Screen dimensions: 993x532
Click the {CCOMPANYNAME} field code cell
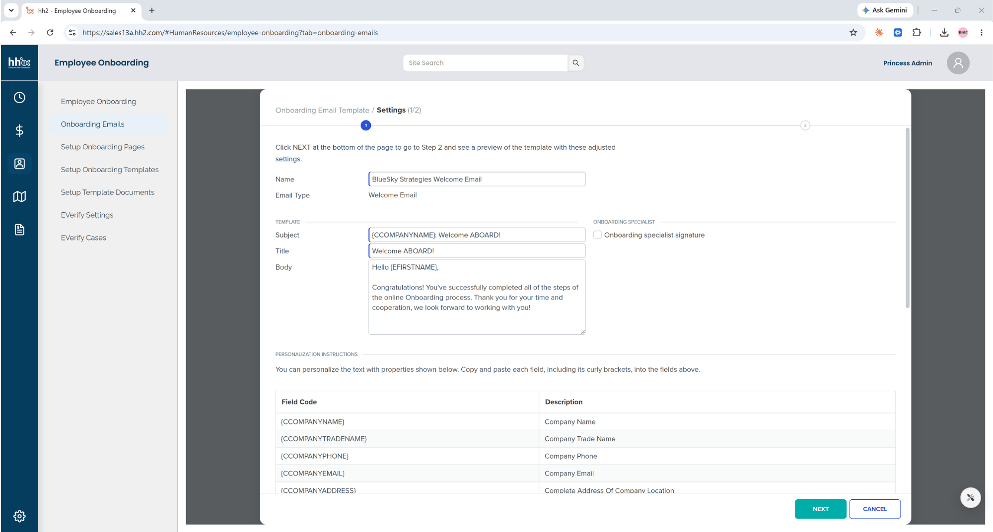407,422
